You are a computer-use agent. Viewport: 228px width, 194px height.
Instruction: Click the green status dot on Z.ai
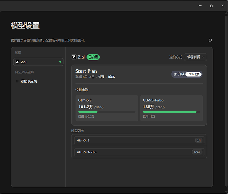coord(60,62)
